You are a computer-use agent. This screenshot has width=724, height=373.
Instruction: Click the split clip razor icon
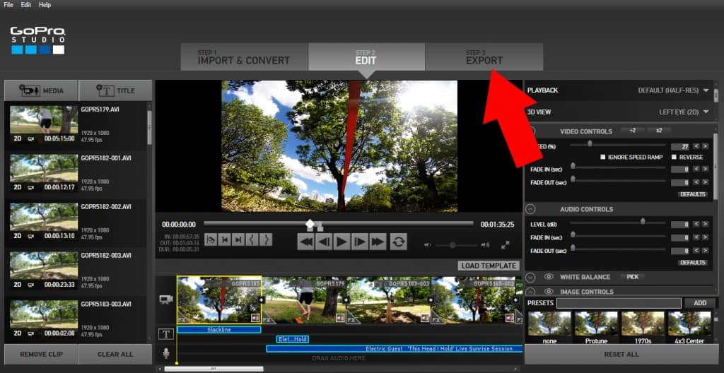(211, 239)
